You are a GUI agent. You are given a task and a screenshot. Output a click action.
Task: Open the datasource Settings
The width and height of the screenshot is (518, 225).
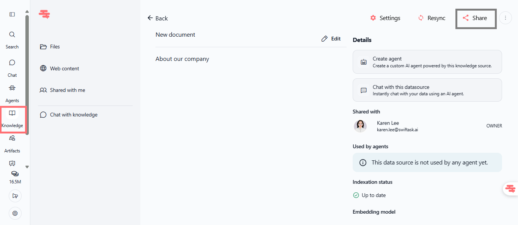point(385,18)
